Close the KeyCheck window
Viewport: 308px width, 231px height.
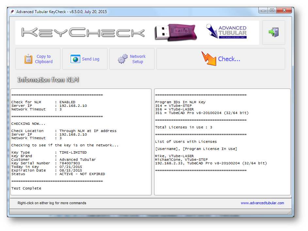(x=284, y=10)
